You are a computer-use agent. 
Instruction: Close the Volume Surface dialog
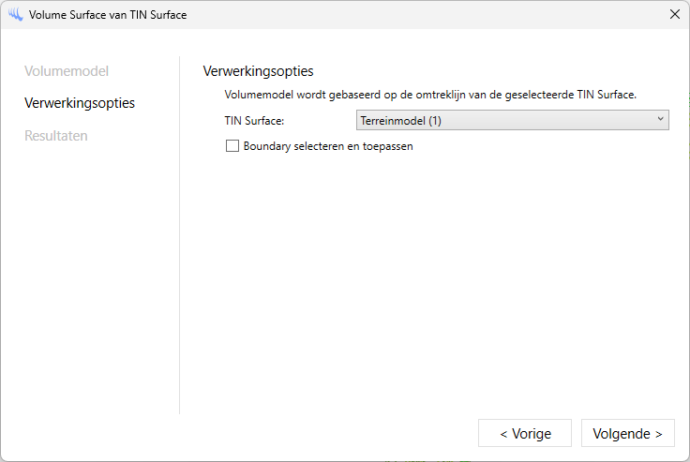pyautogui.click(x=674, y=15)
